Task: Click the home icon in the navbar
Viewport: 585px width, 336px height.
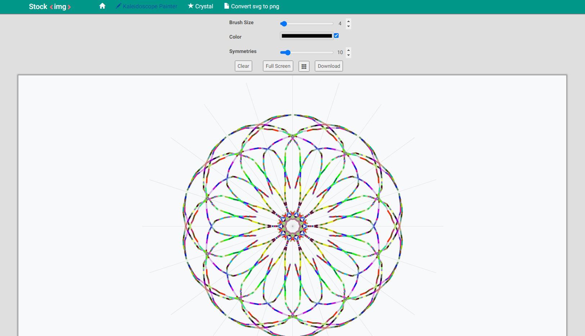Action: [x=103, y=6]
